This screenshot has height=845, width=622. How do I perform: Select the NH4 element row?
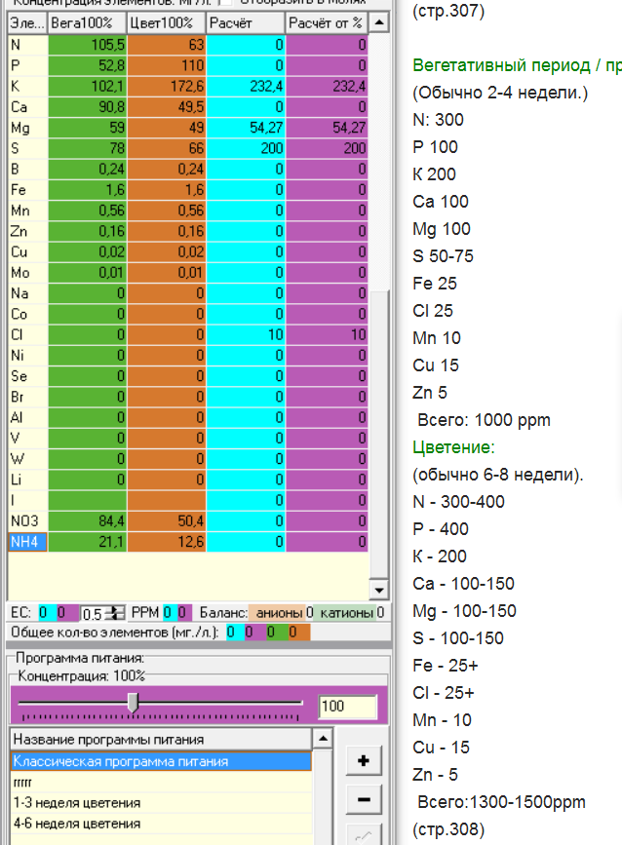tap(26, 542)
